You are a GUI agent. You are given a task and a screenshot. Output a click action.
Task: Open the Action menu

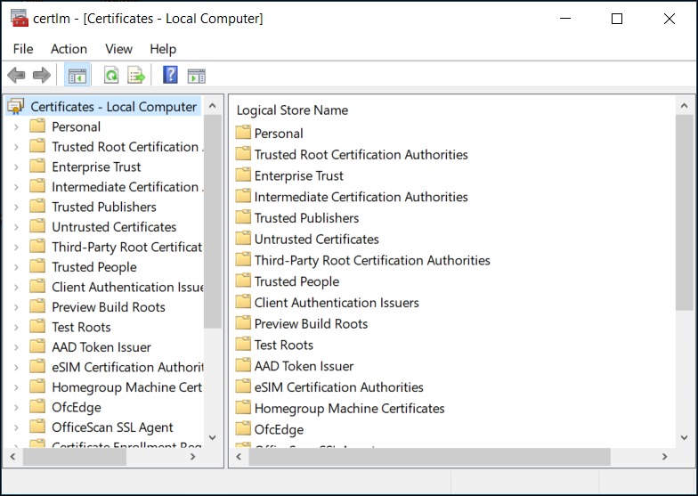point(69,49)
